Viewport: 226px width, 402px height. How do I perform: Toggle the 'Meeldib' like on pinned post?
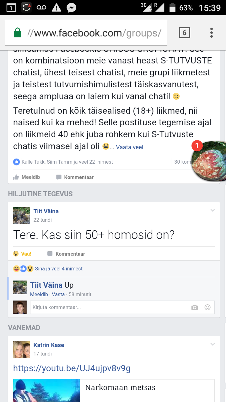click(x=27, y=177)
